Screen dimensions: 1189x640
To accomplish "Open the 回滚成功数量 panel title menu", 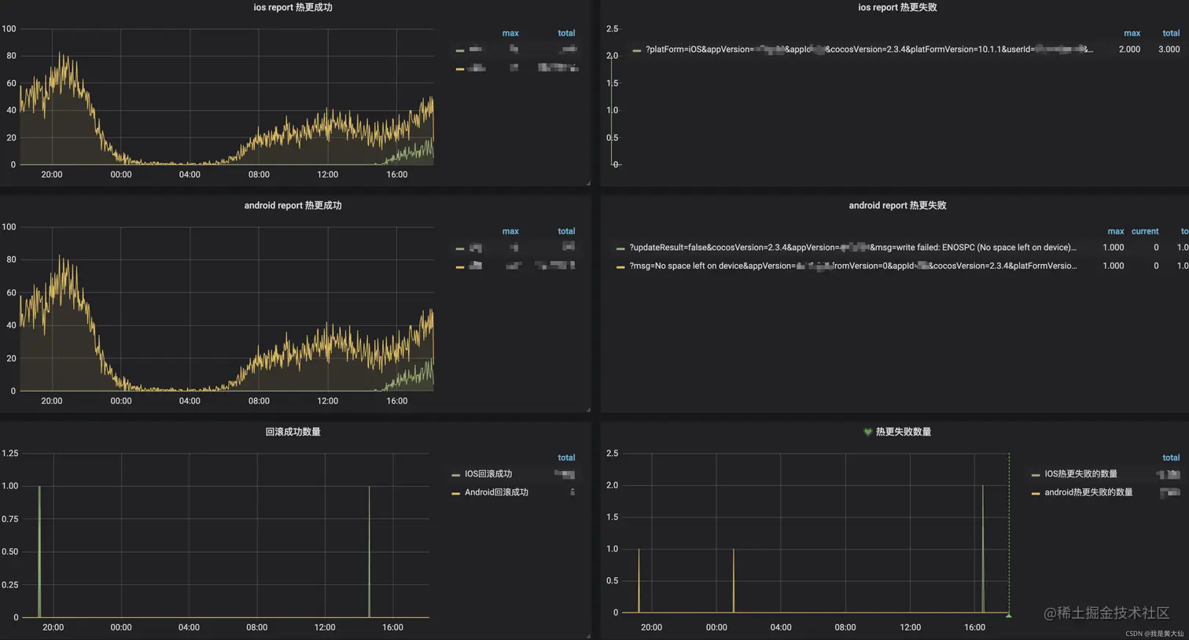I will pyautogui.click(x=293, y=432).
